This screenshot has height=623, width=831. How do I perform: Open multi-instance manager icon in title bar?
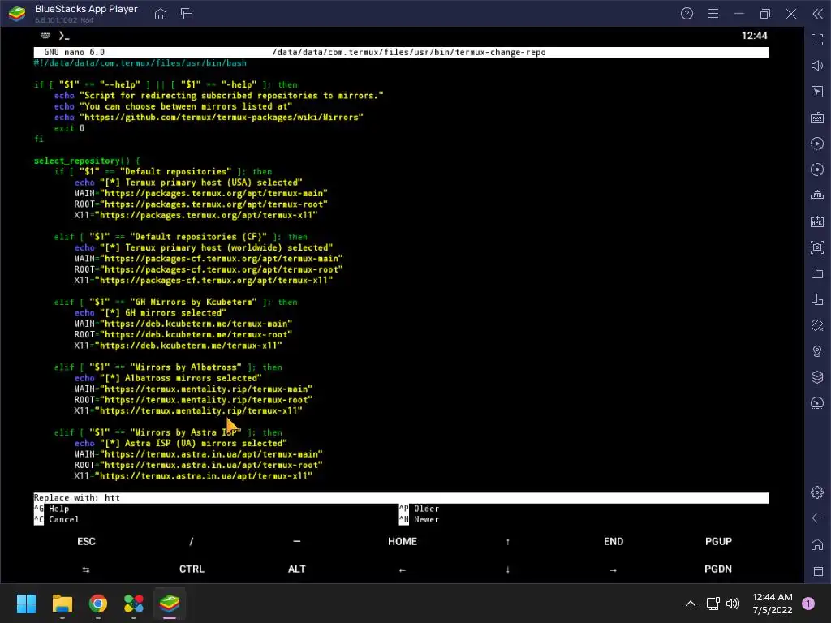point(187,14)
